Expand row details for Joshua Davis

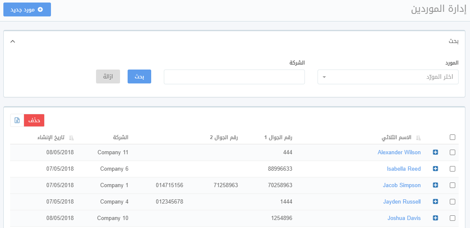click(435, 218)
